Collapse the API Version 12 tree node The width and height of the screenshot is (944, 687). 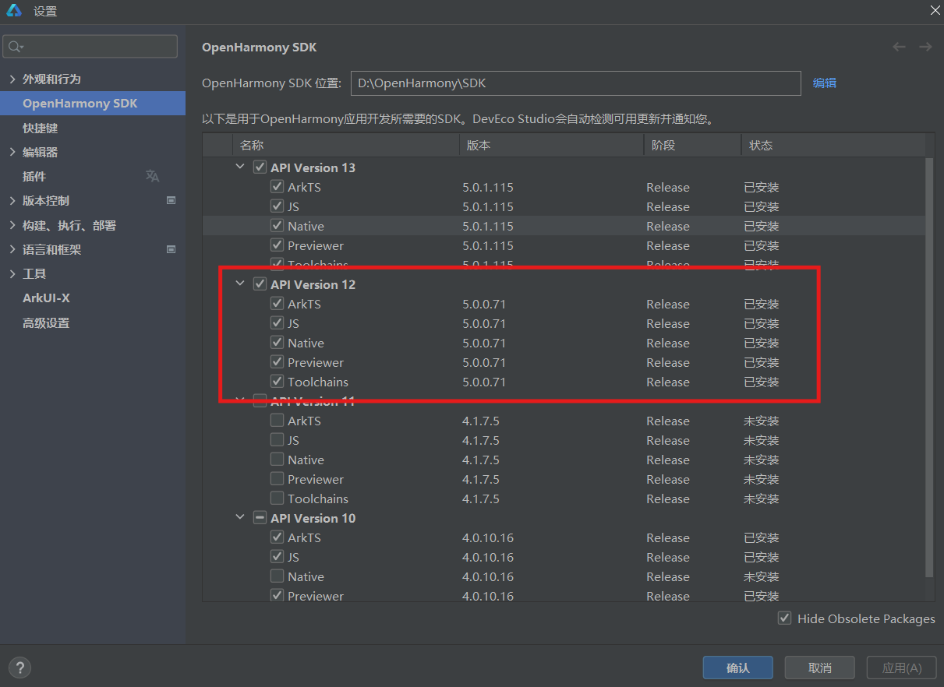coord(240,284)
